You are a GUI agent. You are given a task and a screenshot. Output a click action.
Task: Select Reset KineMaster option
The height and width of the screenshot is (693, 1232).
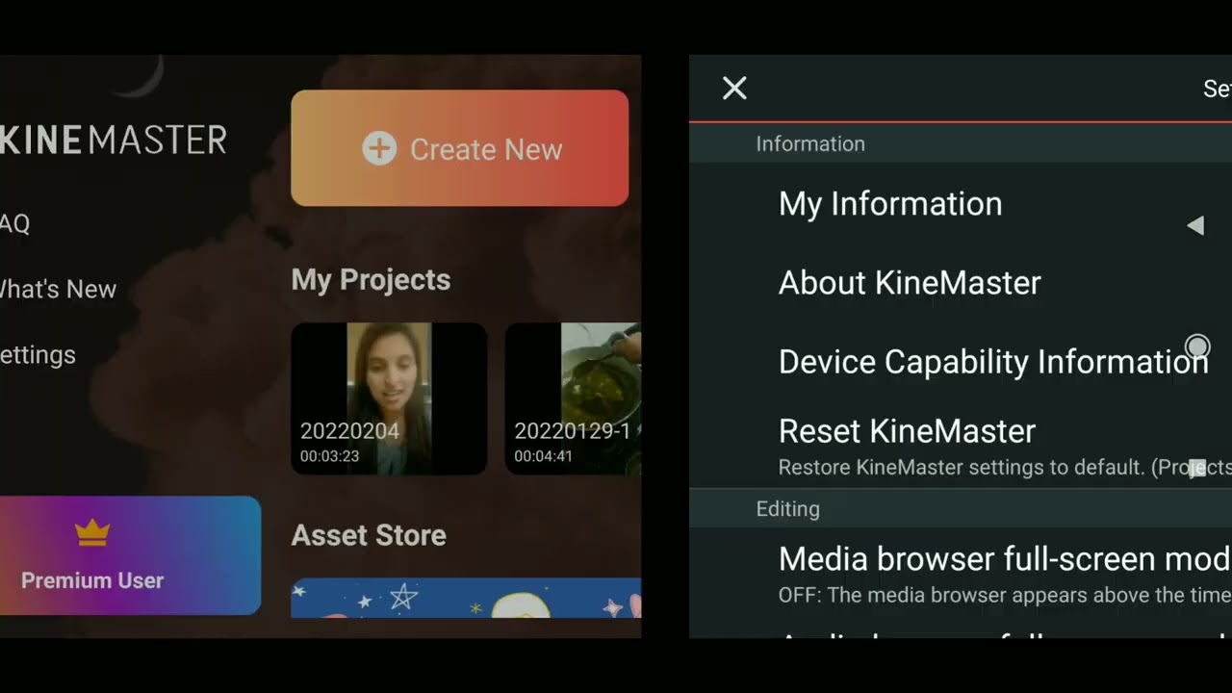(x=961, y=446)
